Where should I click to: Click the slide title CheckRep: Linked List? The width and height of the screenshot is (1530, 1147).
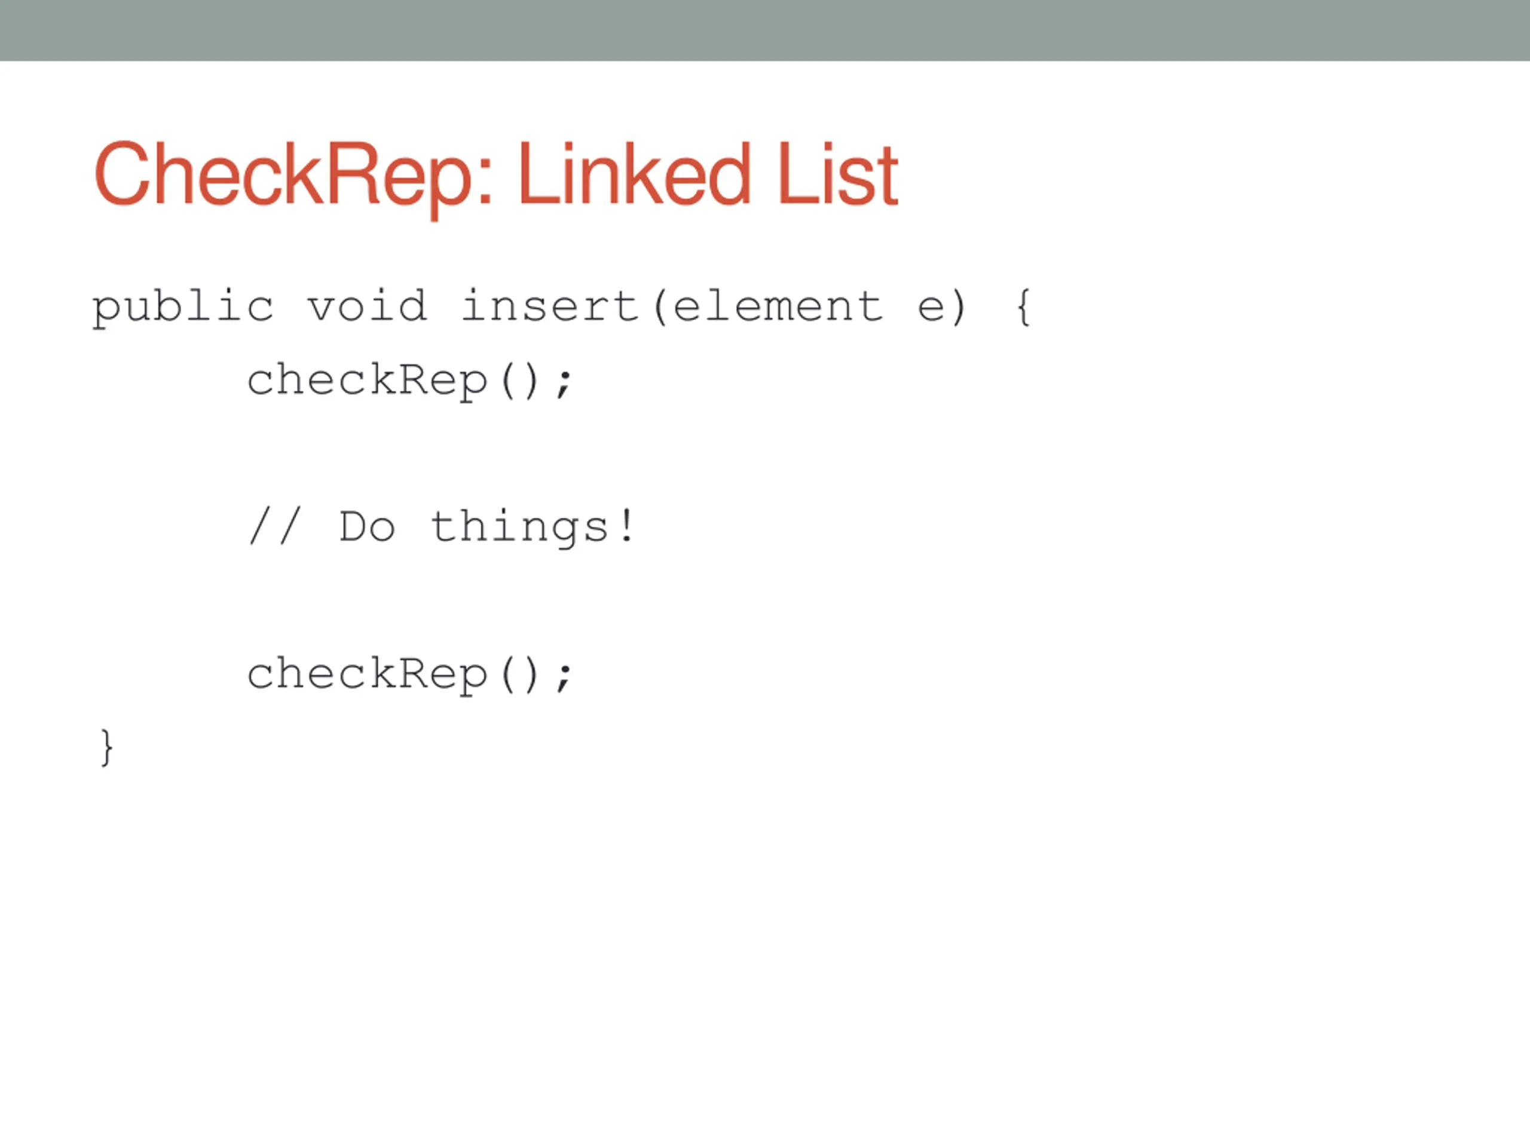click(496, 176)
